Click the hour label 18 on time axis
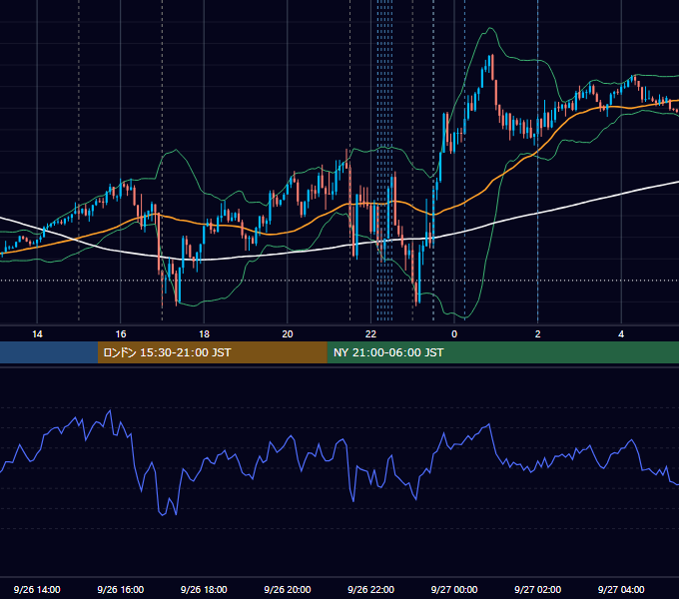The image size is (679, 599). point(204,334)
